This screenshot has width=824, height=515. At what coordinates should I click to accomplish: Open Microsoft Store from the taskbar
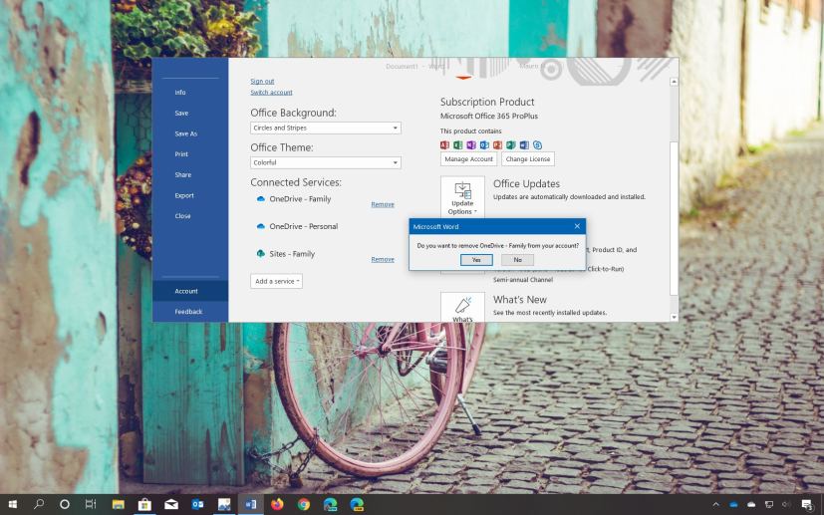click(144, 504)
